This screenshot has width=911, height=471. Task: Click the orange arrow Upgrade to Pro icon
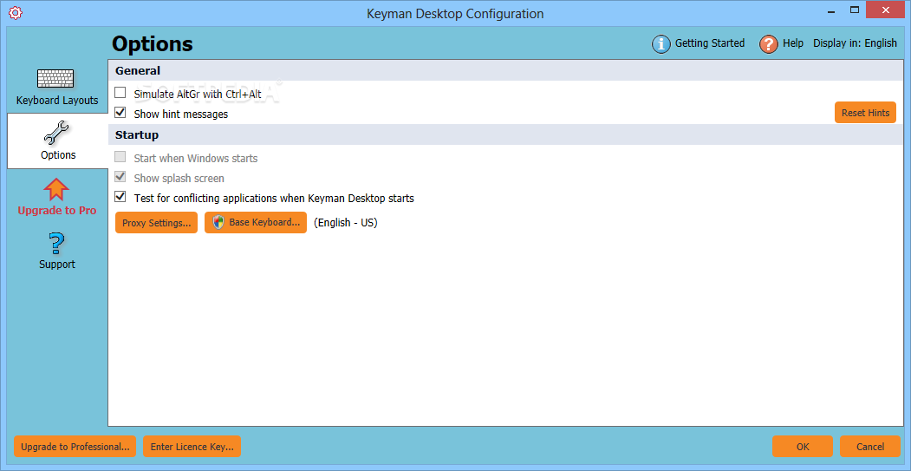[56, 190]
